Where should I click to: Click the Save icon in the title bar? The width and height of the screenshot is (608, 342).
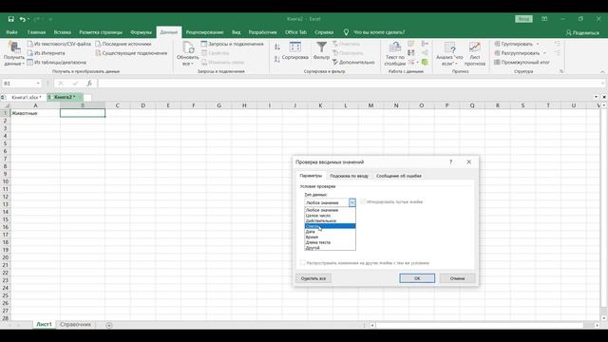tap(10, 19)
